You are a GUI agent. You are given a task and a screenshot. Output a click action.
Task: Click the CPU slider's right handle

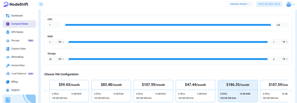coord(272,25)
